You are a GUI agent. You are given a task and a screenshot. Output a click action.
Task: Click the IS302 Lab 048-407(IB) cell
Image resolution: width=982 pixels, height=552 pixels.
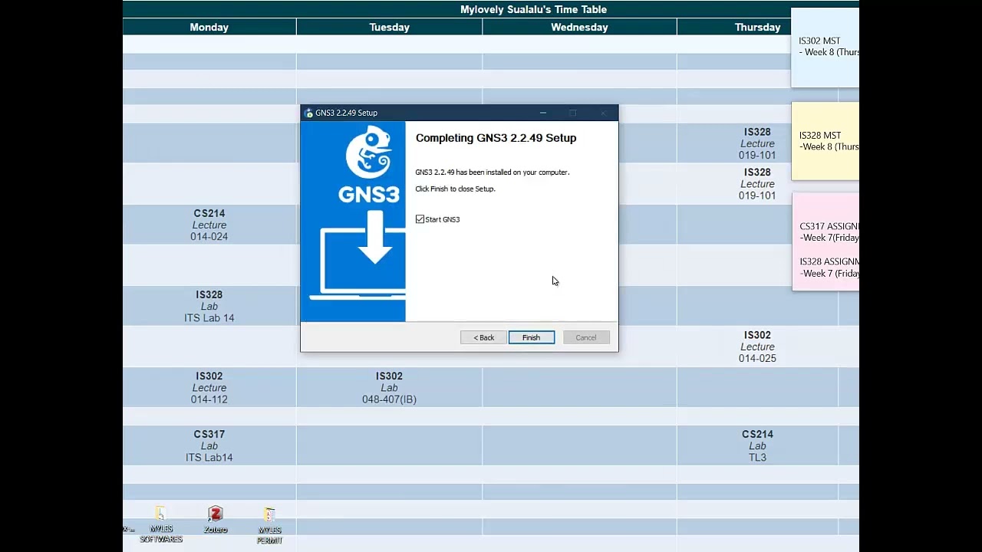[390, 387]
